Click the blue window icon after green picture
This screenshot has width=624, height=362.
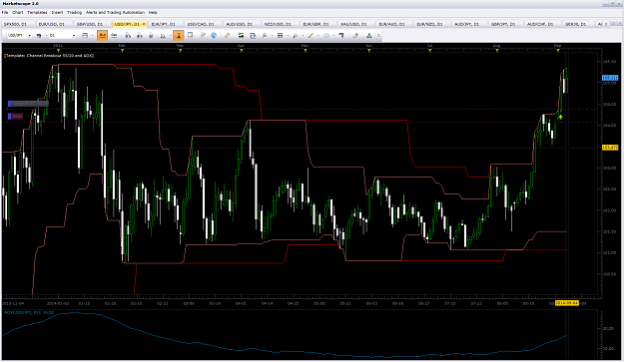tap(253, 35)
